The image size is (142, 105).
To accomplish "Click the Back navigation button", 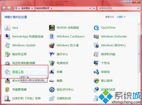I will tap(4, 8).
